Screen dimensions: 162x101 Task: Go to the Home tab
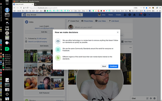110,15
